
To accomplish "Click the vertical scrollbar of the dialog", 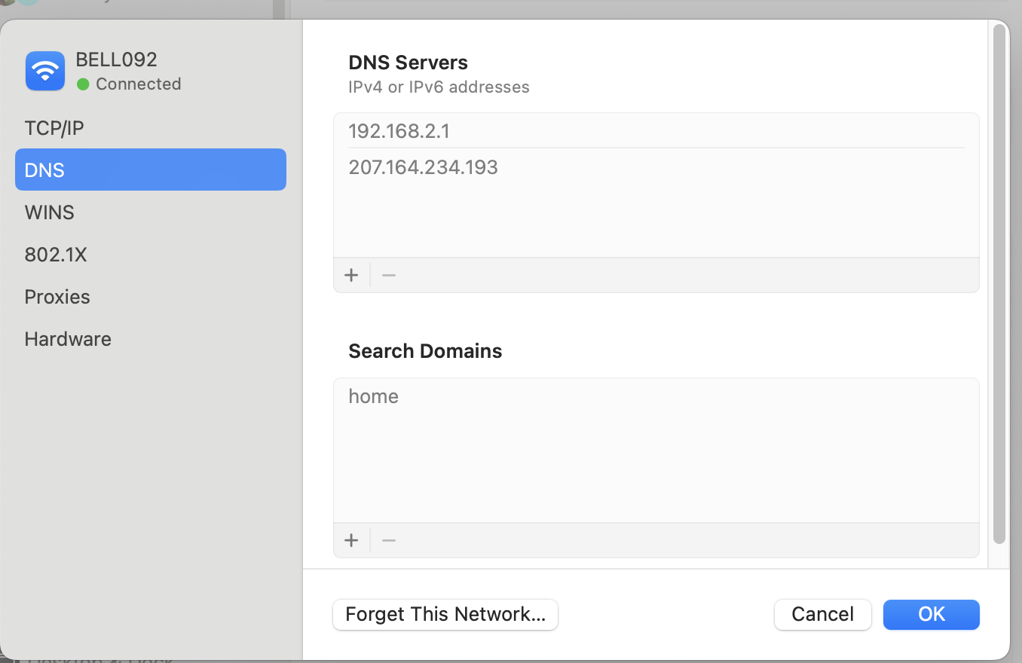I will (999, 283).
